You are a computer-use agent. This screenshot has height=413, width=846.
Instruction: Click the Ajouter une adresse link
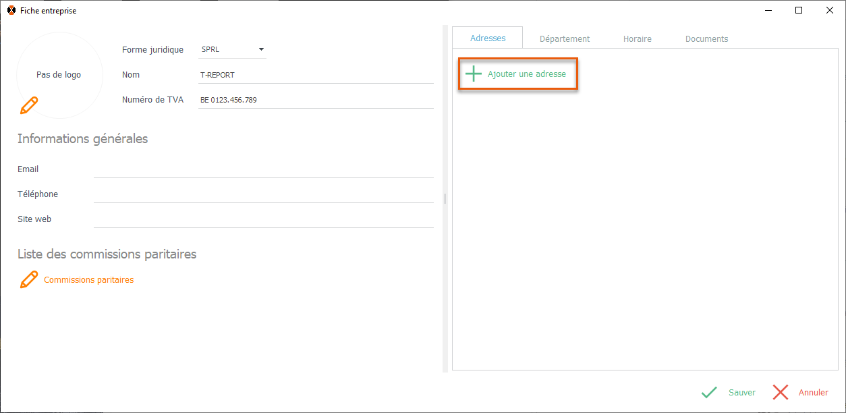(527, 74)
